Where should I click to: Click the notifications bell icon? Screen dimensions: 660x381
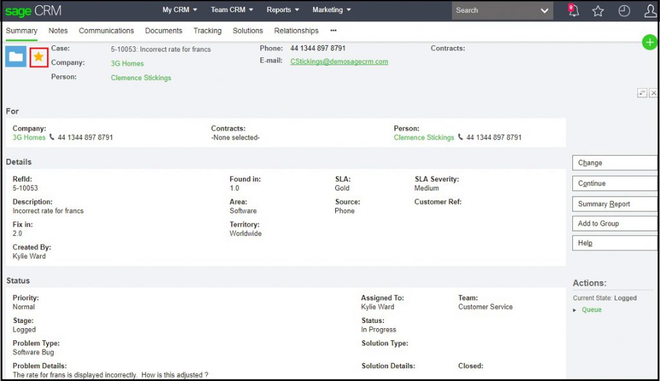pos(572,11)
